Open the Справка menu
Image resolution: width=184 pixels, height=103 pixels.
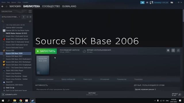click(25, 2)
